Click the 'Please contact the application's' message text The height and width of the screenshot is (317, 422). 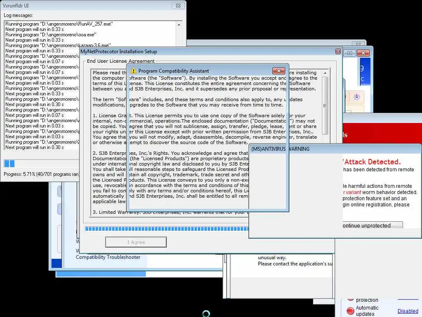coord(295,264)
